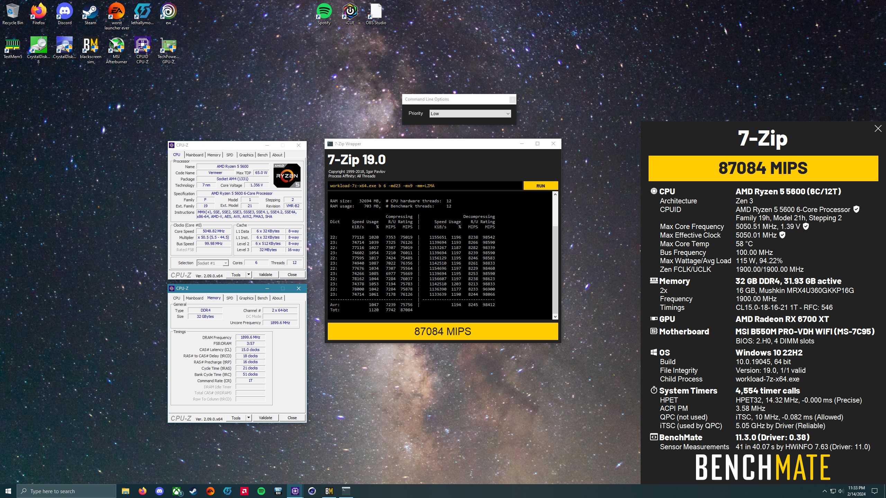Image resolution: width=886 pixels, height=498 pixels.
Task: Click the 7-Zip command line input field
Action: 425,186
